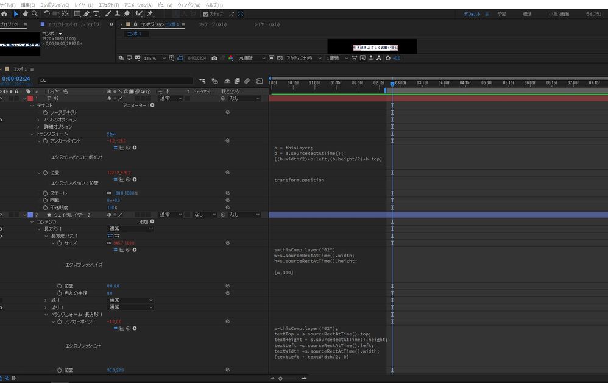Viewport: 608px width, 383px height.
Task: Take a snapshot with the camera icon
Action: 214,58
